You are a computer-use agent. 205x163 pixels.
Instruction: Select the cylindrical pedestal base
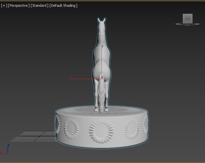(102, 127)
